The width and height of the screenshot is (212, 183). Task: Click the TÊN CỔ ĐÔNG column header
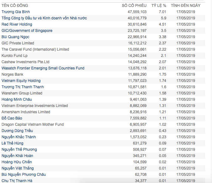(15, 6)
